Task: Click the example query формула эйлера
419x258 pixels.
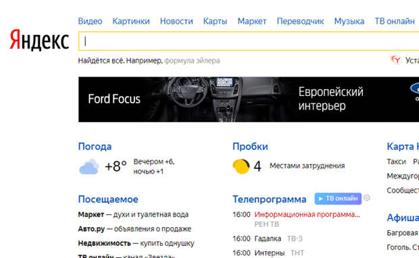Action: (x=192, y=61)
